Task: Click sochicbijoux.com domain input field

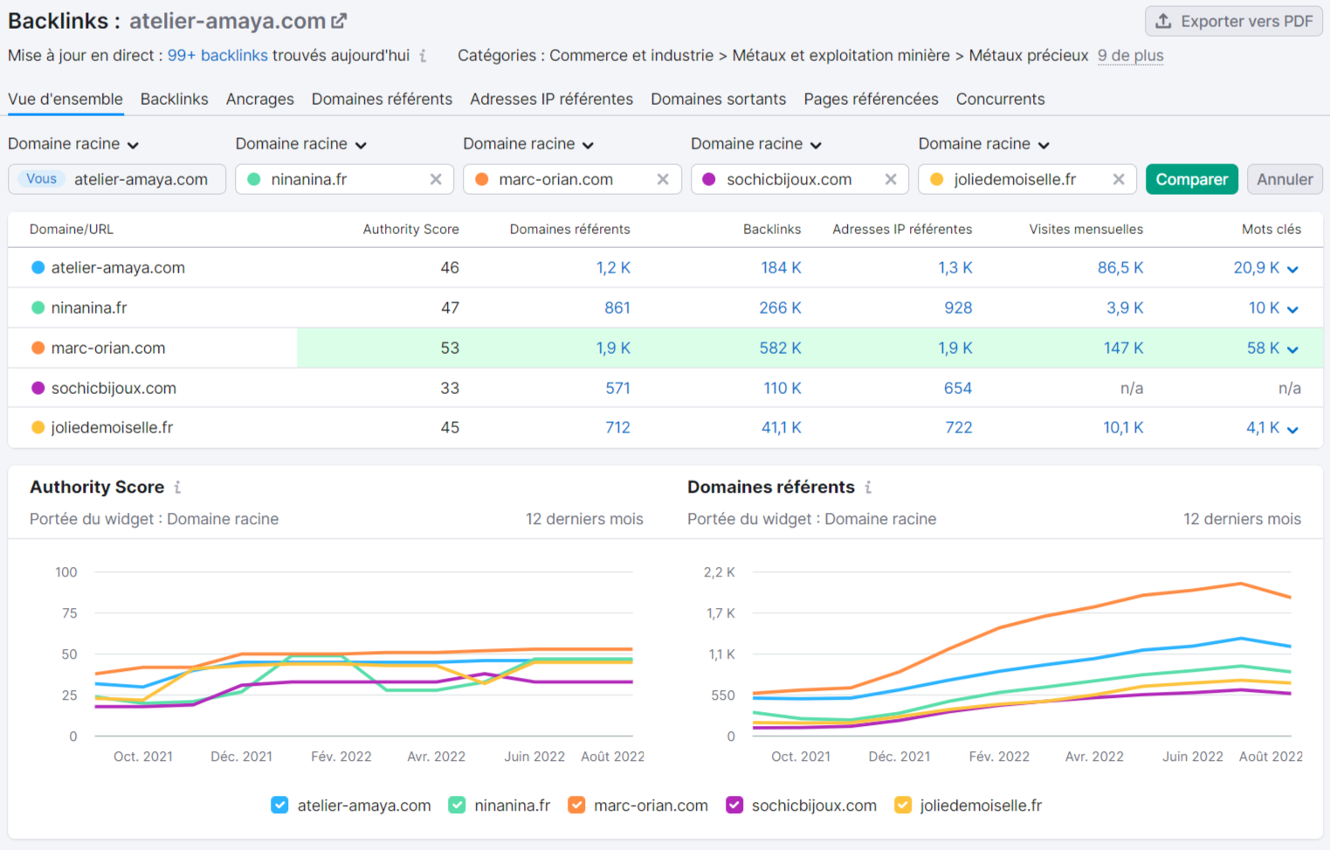Action: [x=800, y=179]
